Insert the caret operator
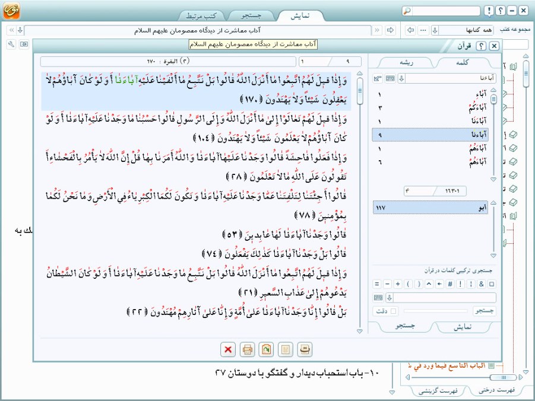The image size is (535, 401). pyautogui.click(x=429, y=284)
